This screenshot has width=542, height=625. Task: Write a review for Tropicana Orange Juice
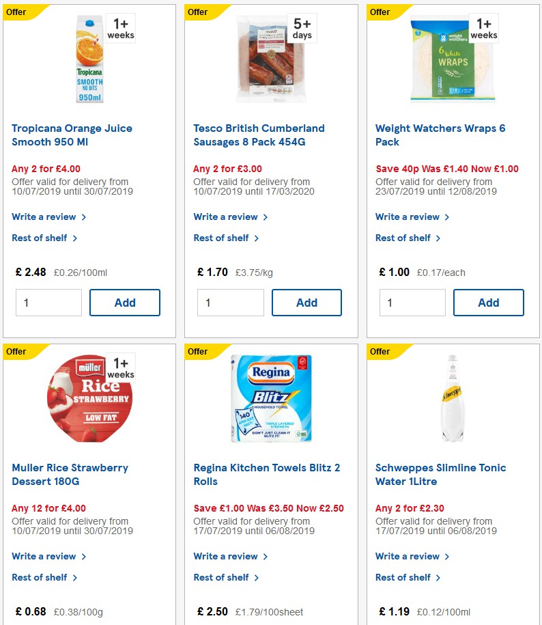tap(44, 217)
